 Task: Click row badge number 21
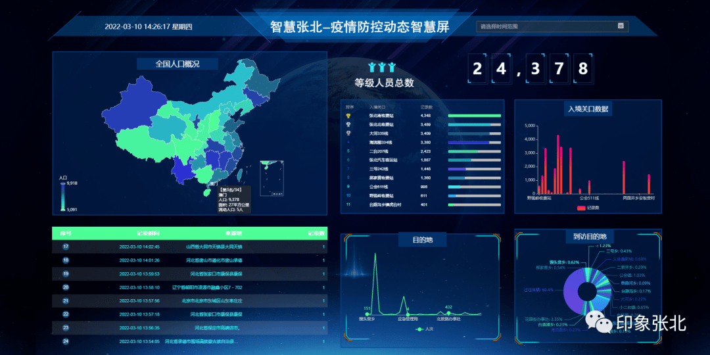coord(66,300)
